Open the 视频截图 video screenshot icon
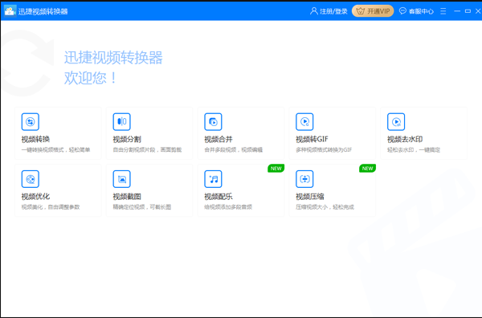 click(x=122, y=179)
